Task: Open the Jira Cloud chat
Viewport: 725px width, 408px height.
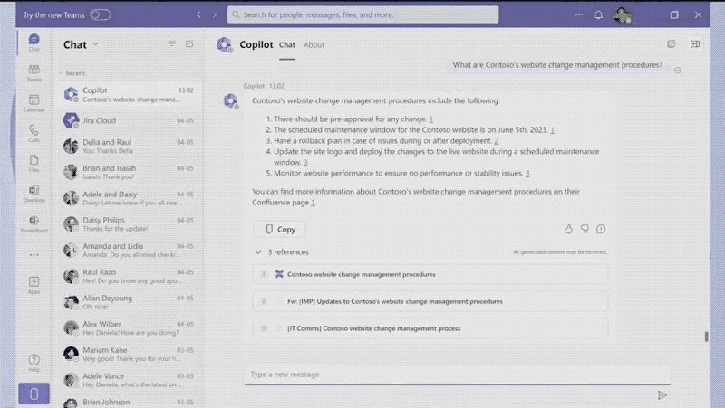Action: point(129,120)
